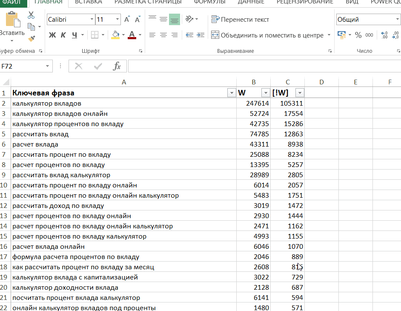Apply red font color A
This screenshot has height=311, width=401.
pos(132,35)
